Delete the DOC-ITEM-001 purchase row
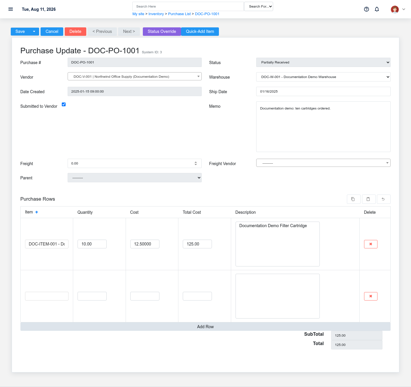Viewport: 411px width, 387px height. click(x=371, y=244)
